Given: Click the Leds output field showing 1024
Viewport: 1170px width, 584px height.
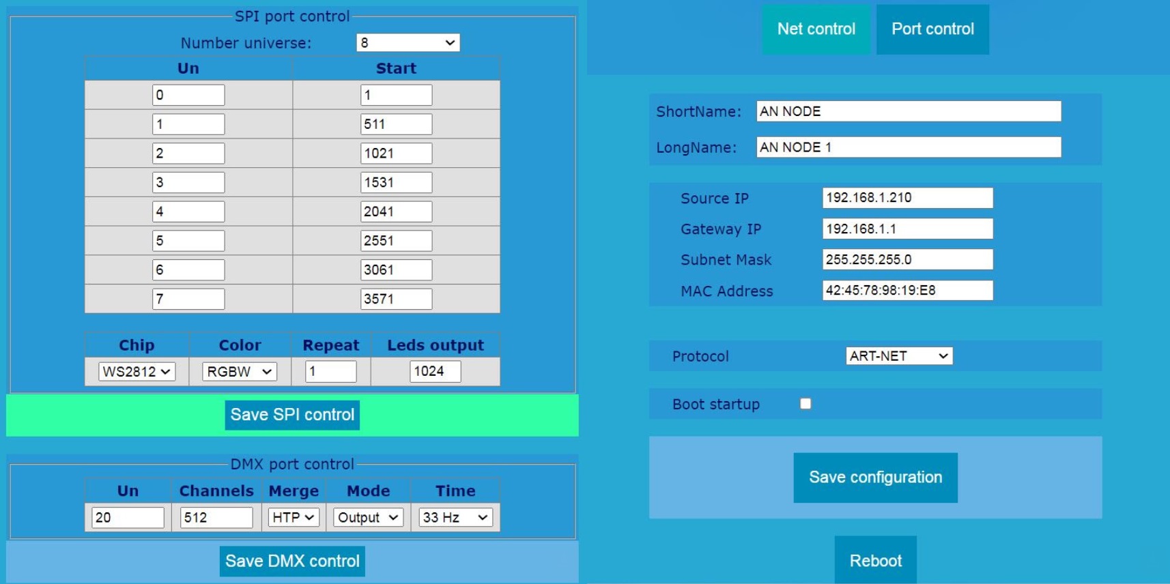Looking at the screenshot, I should [x=436, y=371].
